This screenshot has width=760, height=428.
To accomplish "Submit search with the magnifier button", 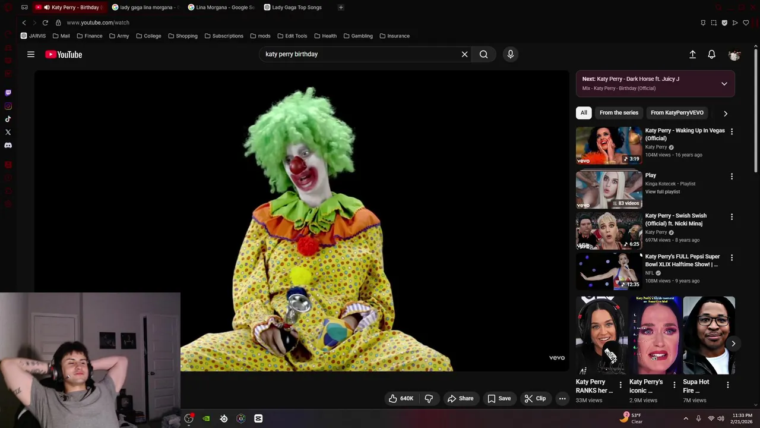I will [484, 54].
